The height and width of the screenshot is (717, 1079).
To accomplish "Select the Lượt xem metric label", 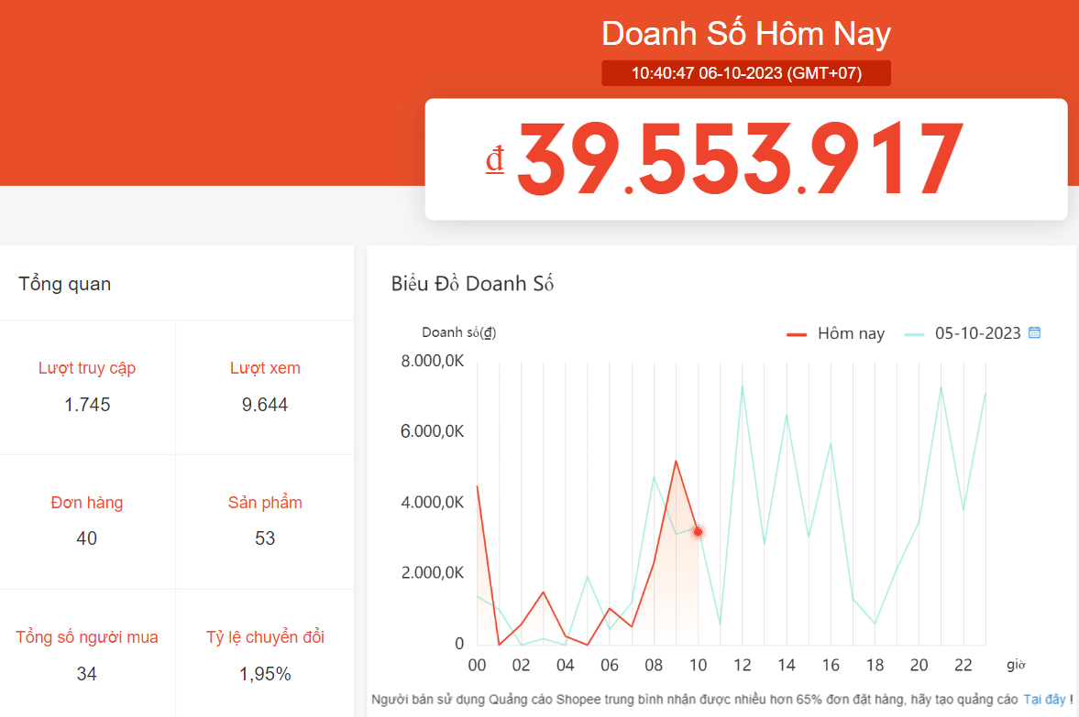I will pyautogui.click(x=265, y=368).
